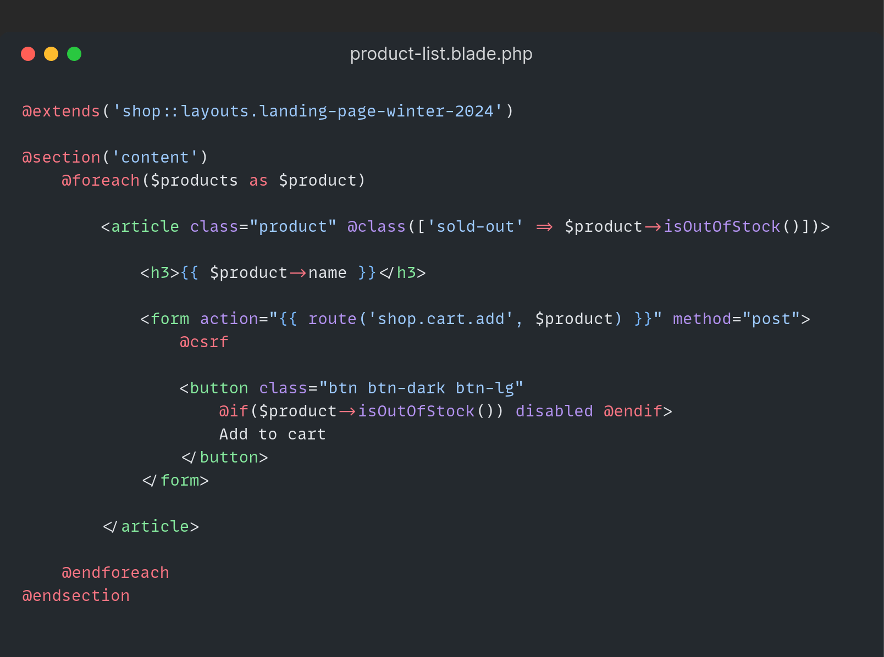Screen dimensions: 884x657
Task: Click the @section directive on the content line
Action: 61,158
